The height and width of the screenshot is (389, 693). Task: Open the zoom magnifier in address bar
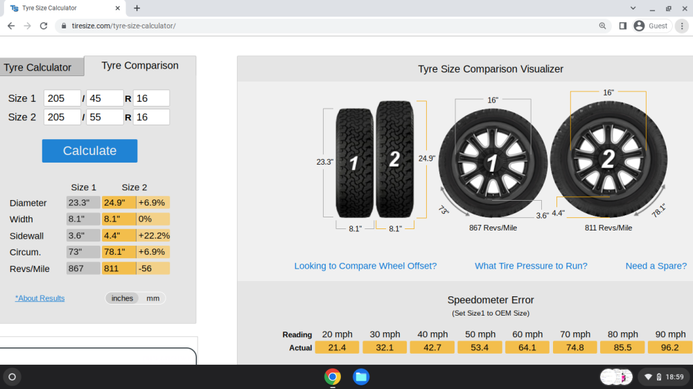(x=602, y=26)
